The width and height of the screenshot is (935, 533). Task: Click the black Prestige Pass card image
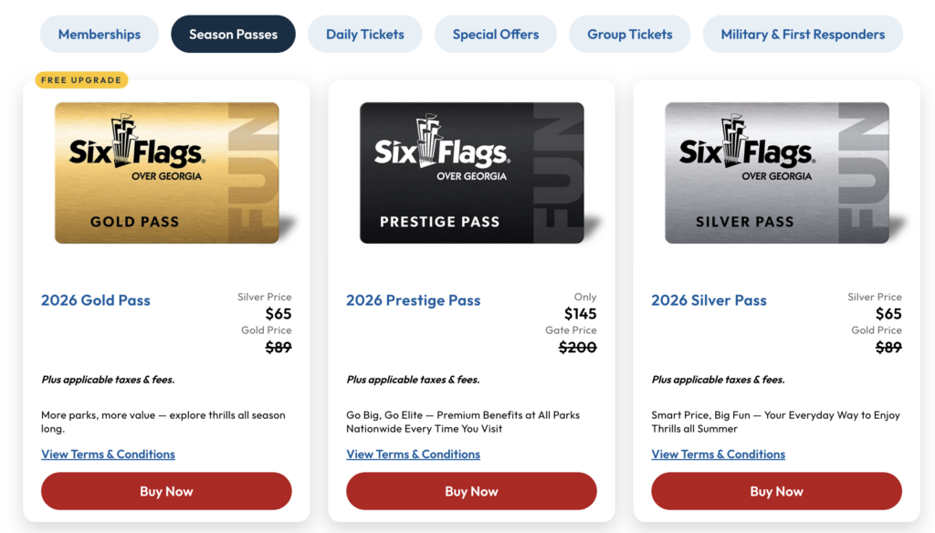coord(471,173)
